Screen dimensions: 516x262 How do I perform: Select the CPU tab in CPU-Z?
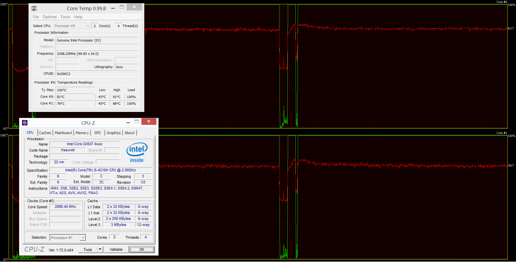click(x=30, y=133)
